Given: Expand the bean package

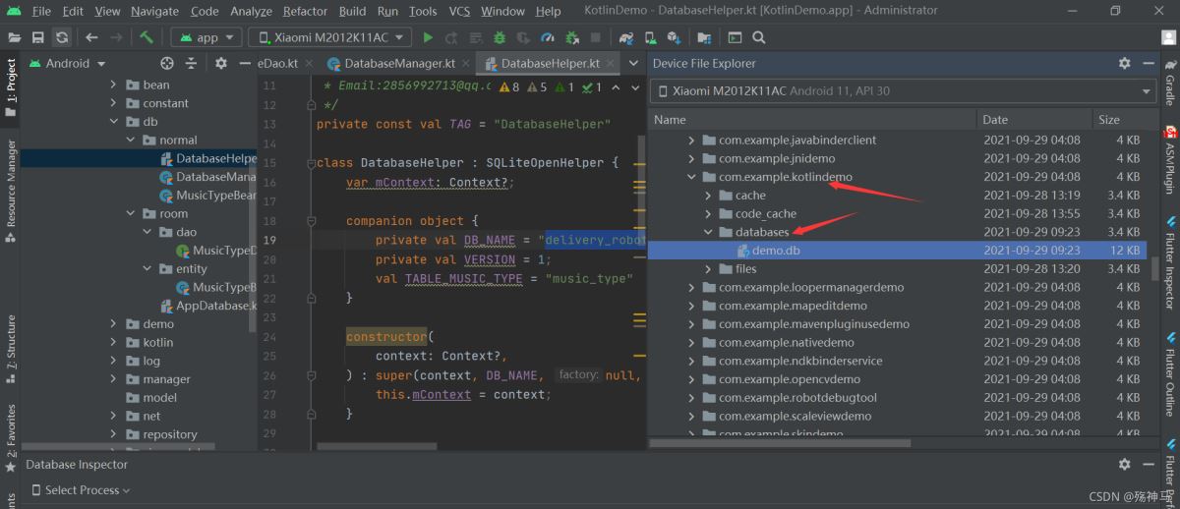Looking at the screenshot, I should click(114, 85).
